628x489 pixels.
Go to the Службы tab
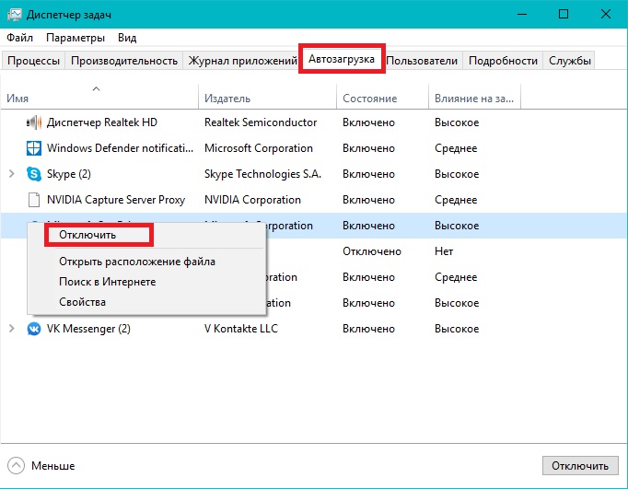click(x=570, y=61)
